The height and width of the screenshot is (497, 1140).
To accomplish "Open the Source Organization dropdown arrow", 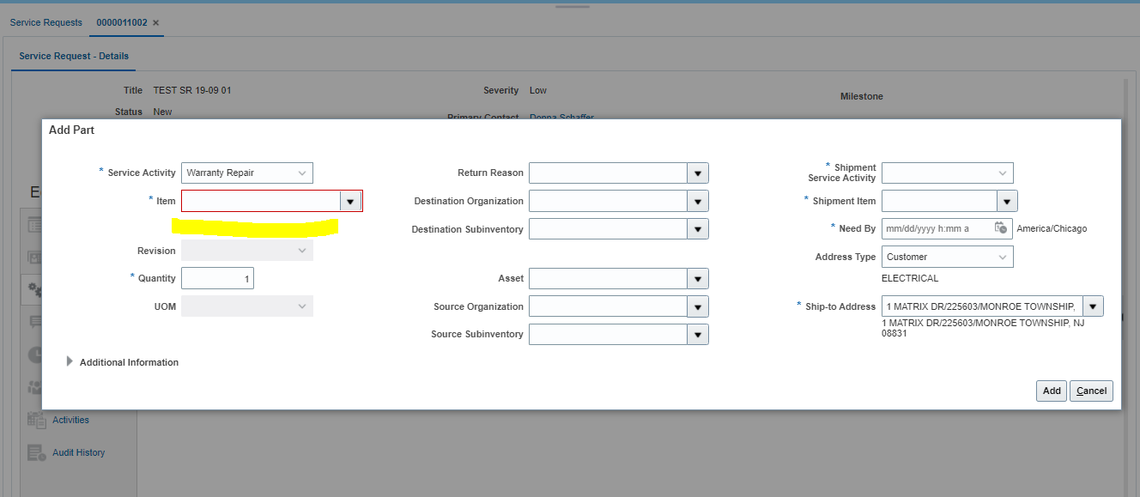I will 698,306.
